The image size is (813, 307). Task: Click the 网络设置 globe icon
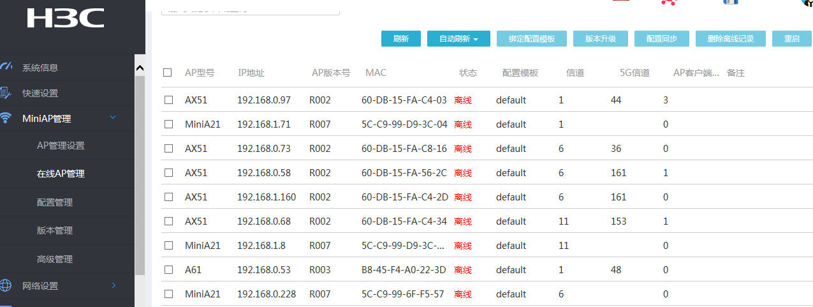[x=6, y=285]
